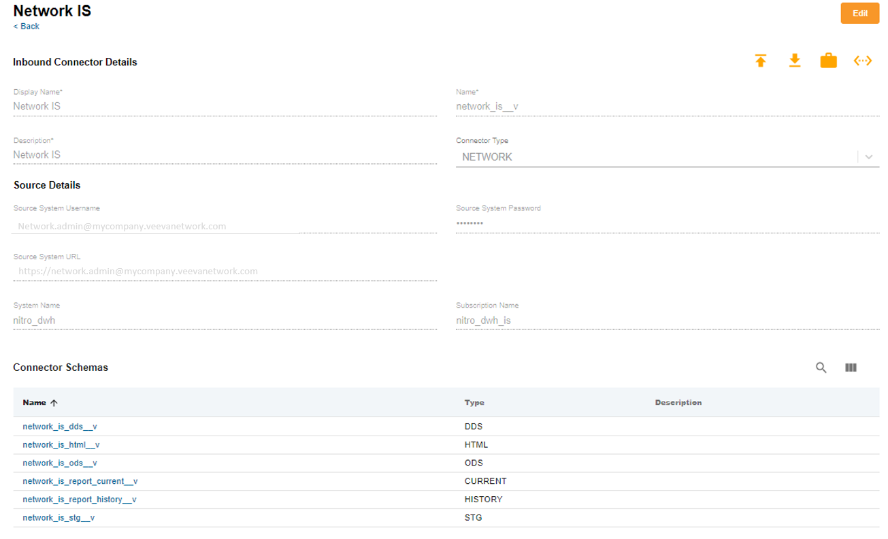Open network_is_html__v schema
888x539 pixels.
(x=61, y=445)
